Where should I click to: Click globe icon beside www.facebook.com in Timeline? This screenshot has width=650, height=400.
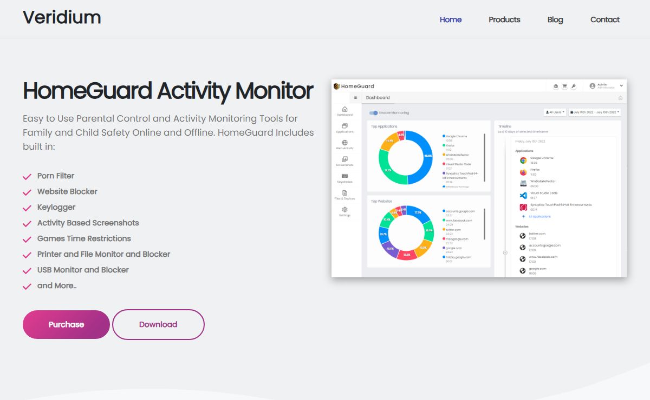click(523, 259)
